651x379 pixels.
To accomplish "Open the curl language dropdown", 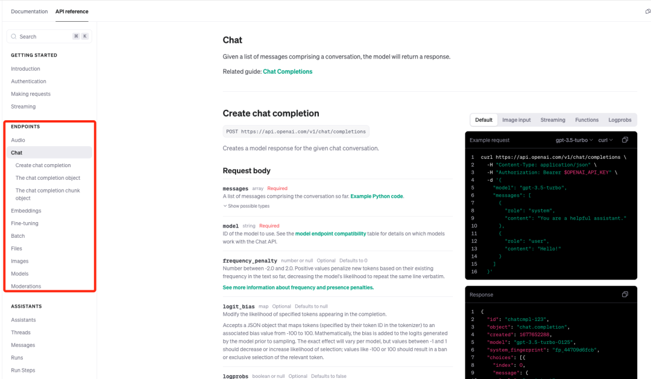I will pyautogui.click(x=605, y=140).
